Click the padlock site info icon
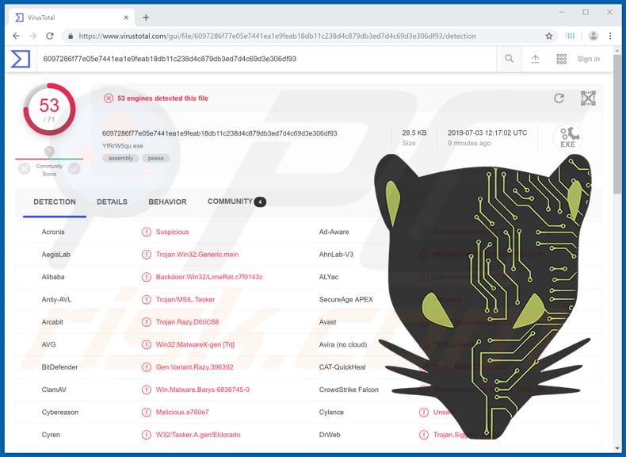The image size is (626, 457). click(71, 36)
